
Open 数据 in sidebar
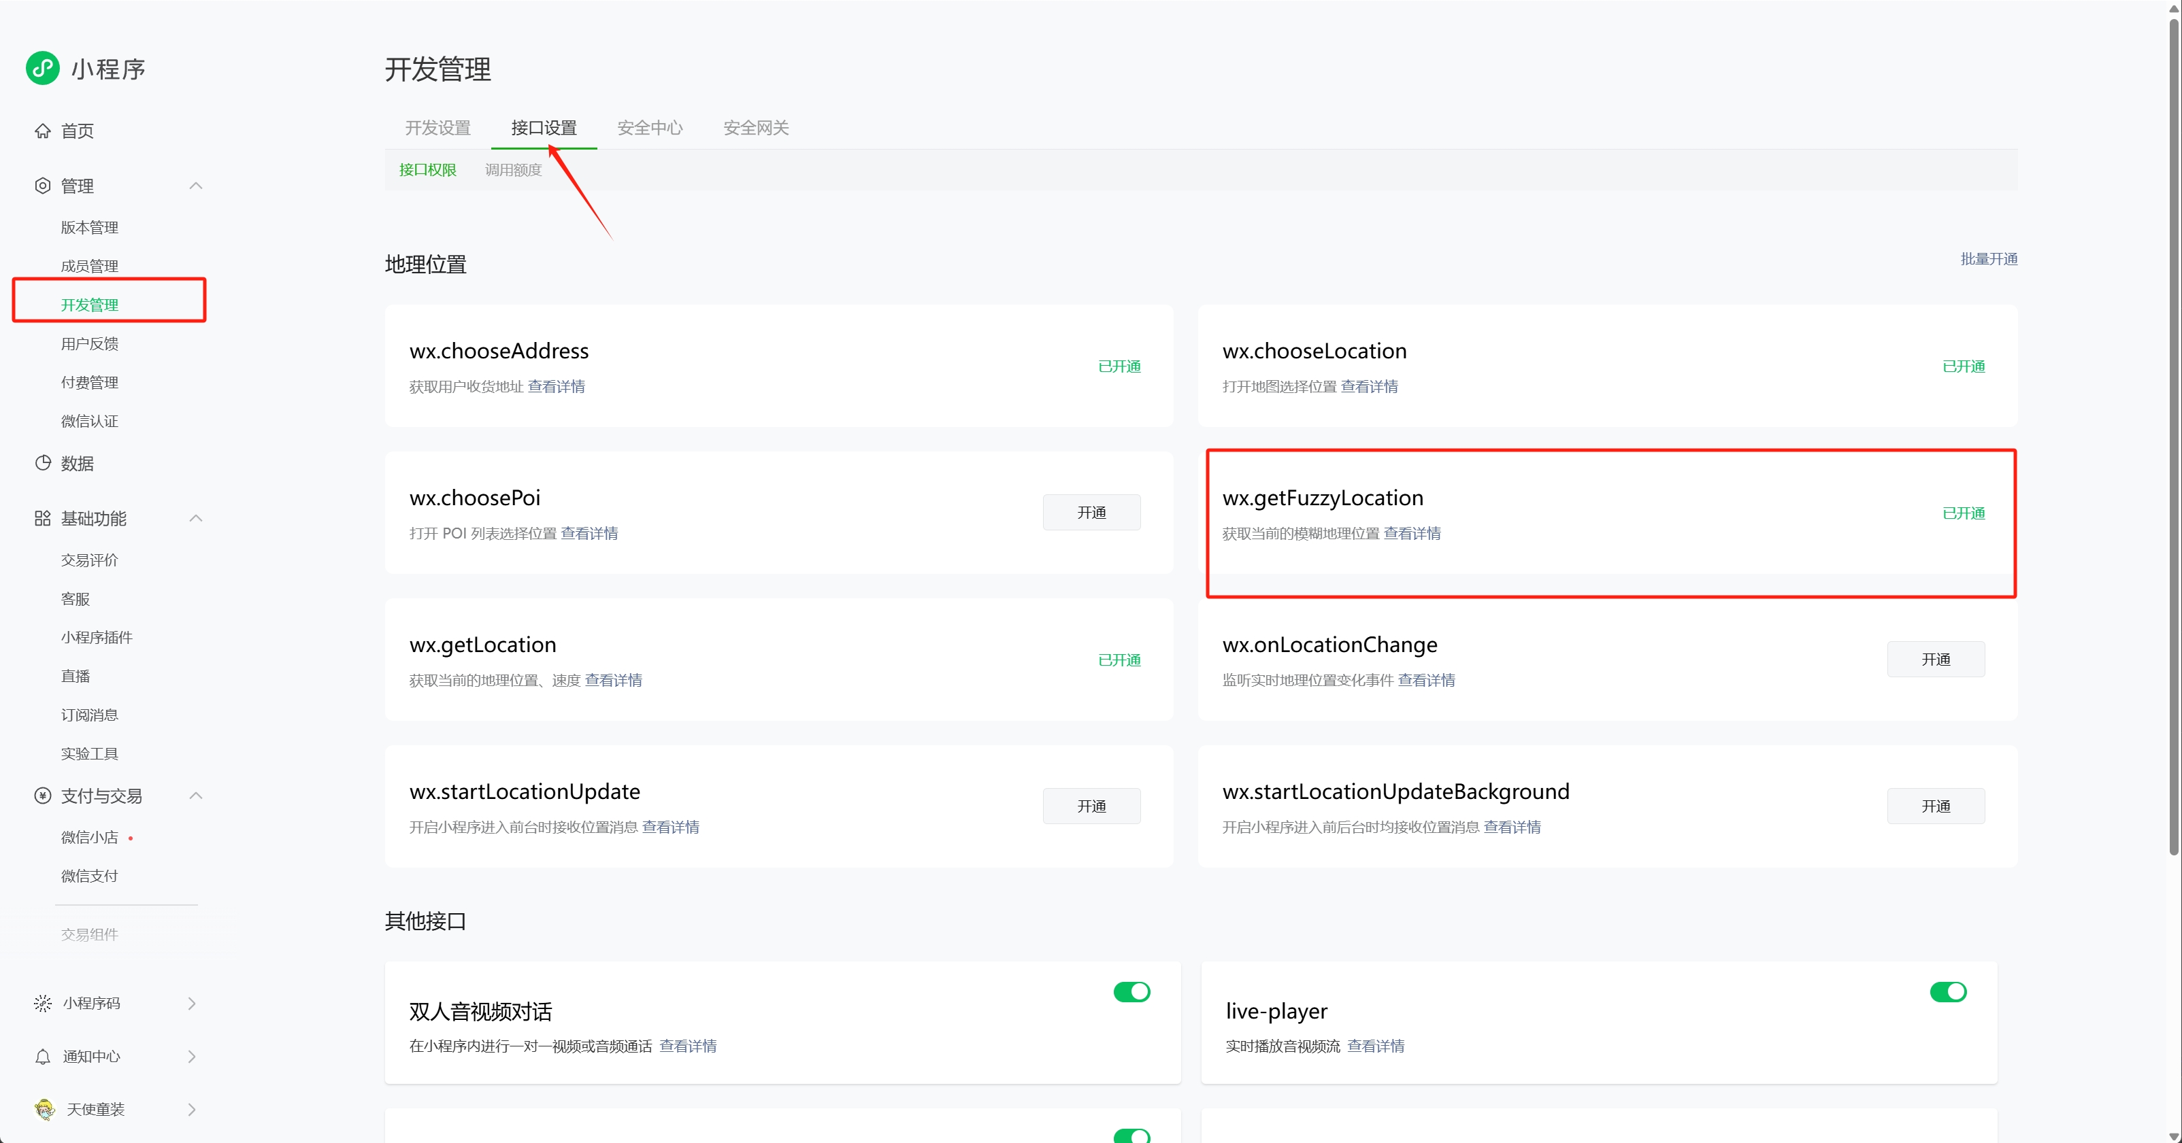(77, 463)
